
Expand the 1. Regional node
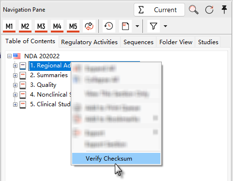pos(15,66)
